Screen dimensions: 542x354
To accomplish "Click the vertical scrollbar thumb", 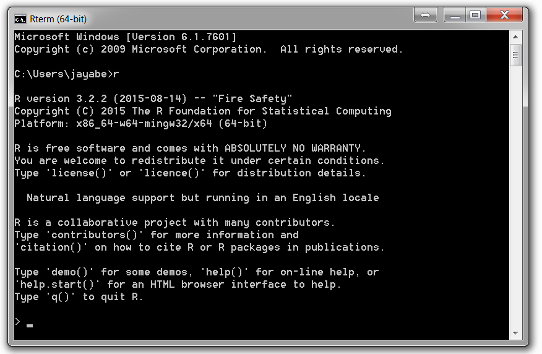I will (x=515, y=55).
